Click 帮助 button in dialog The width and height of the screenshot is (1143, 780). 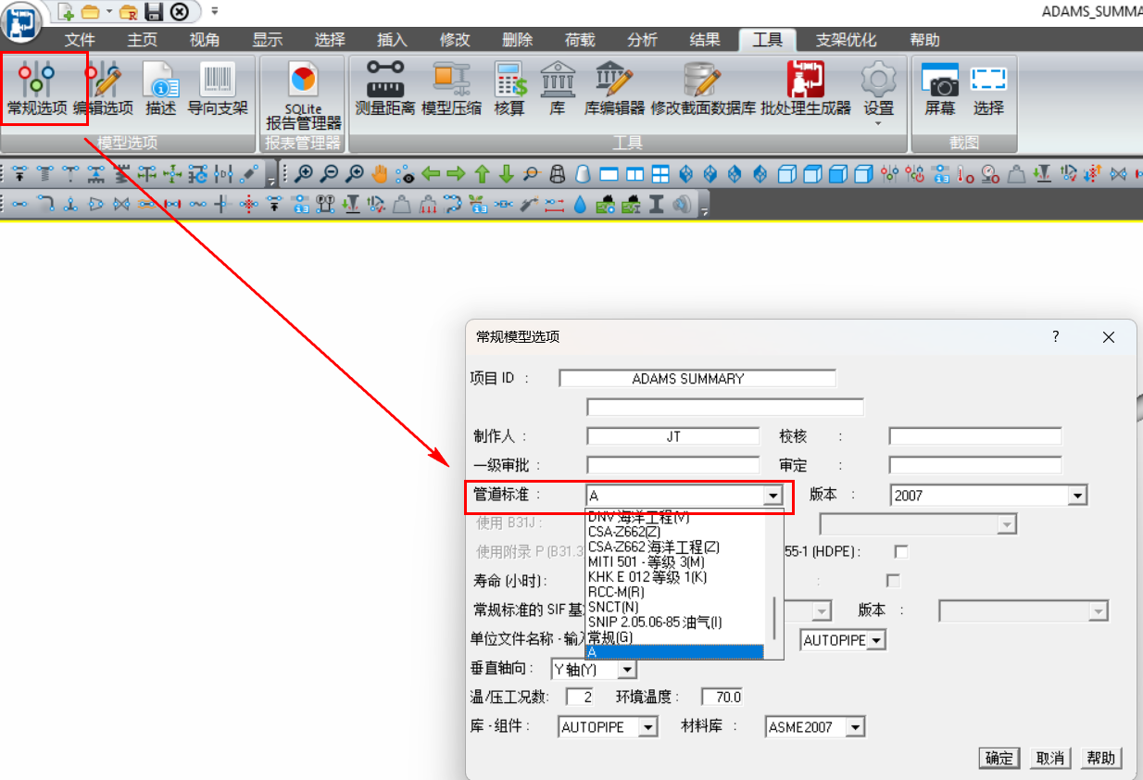[1101, 758]
